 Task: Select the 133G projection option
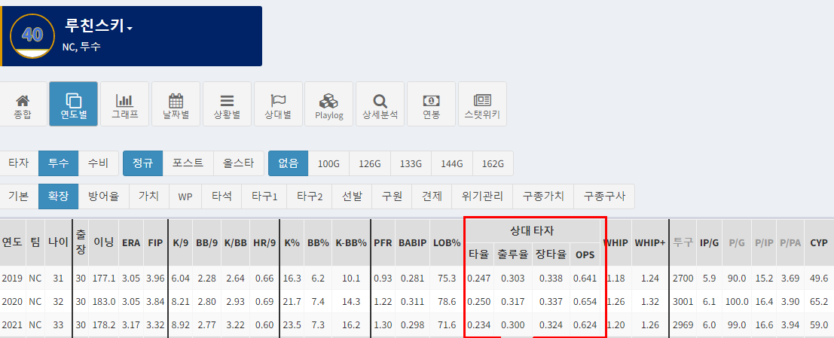click(x=411, y=163)
